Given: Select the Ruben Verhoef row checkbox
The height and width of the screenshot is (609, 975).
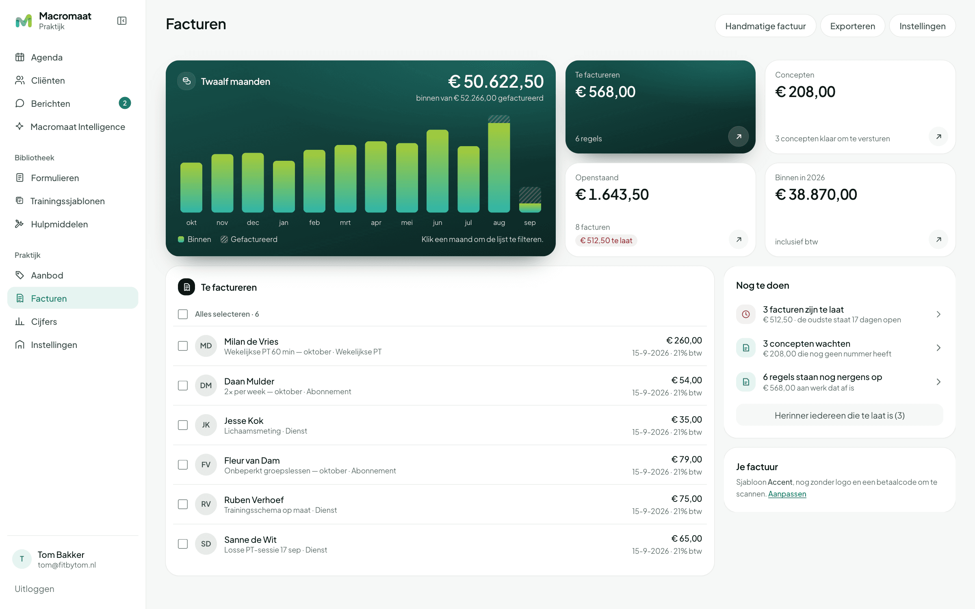Looking at the screenshot, I should [183, 504].
